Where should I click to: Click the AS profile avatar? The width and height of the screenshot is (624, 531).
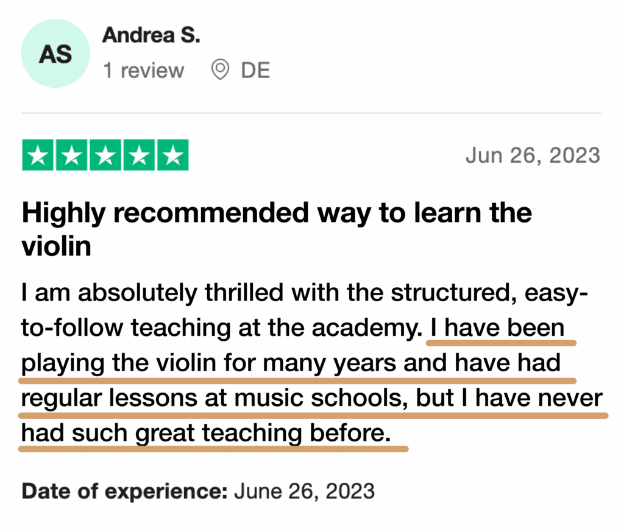click(55, 54)
